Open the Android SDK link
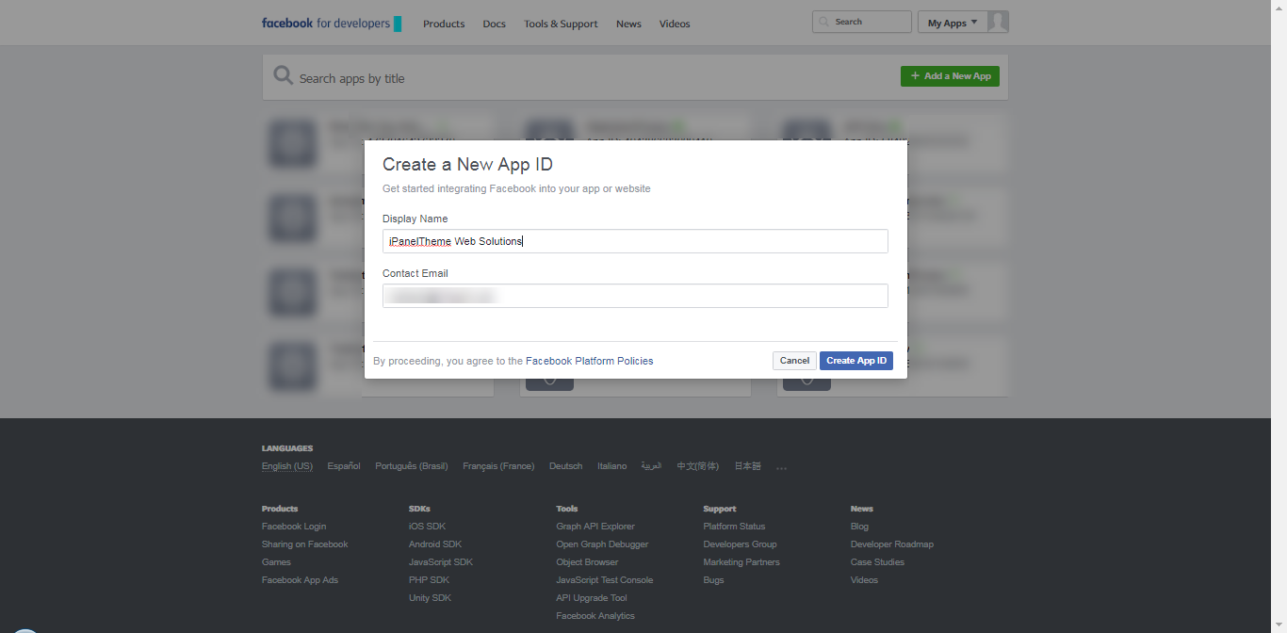The height and width of the screenshot is (633, 1287). point(435,544)
